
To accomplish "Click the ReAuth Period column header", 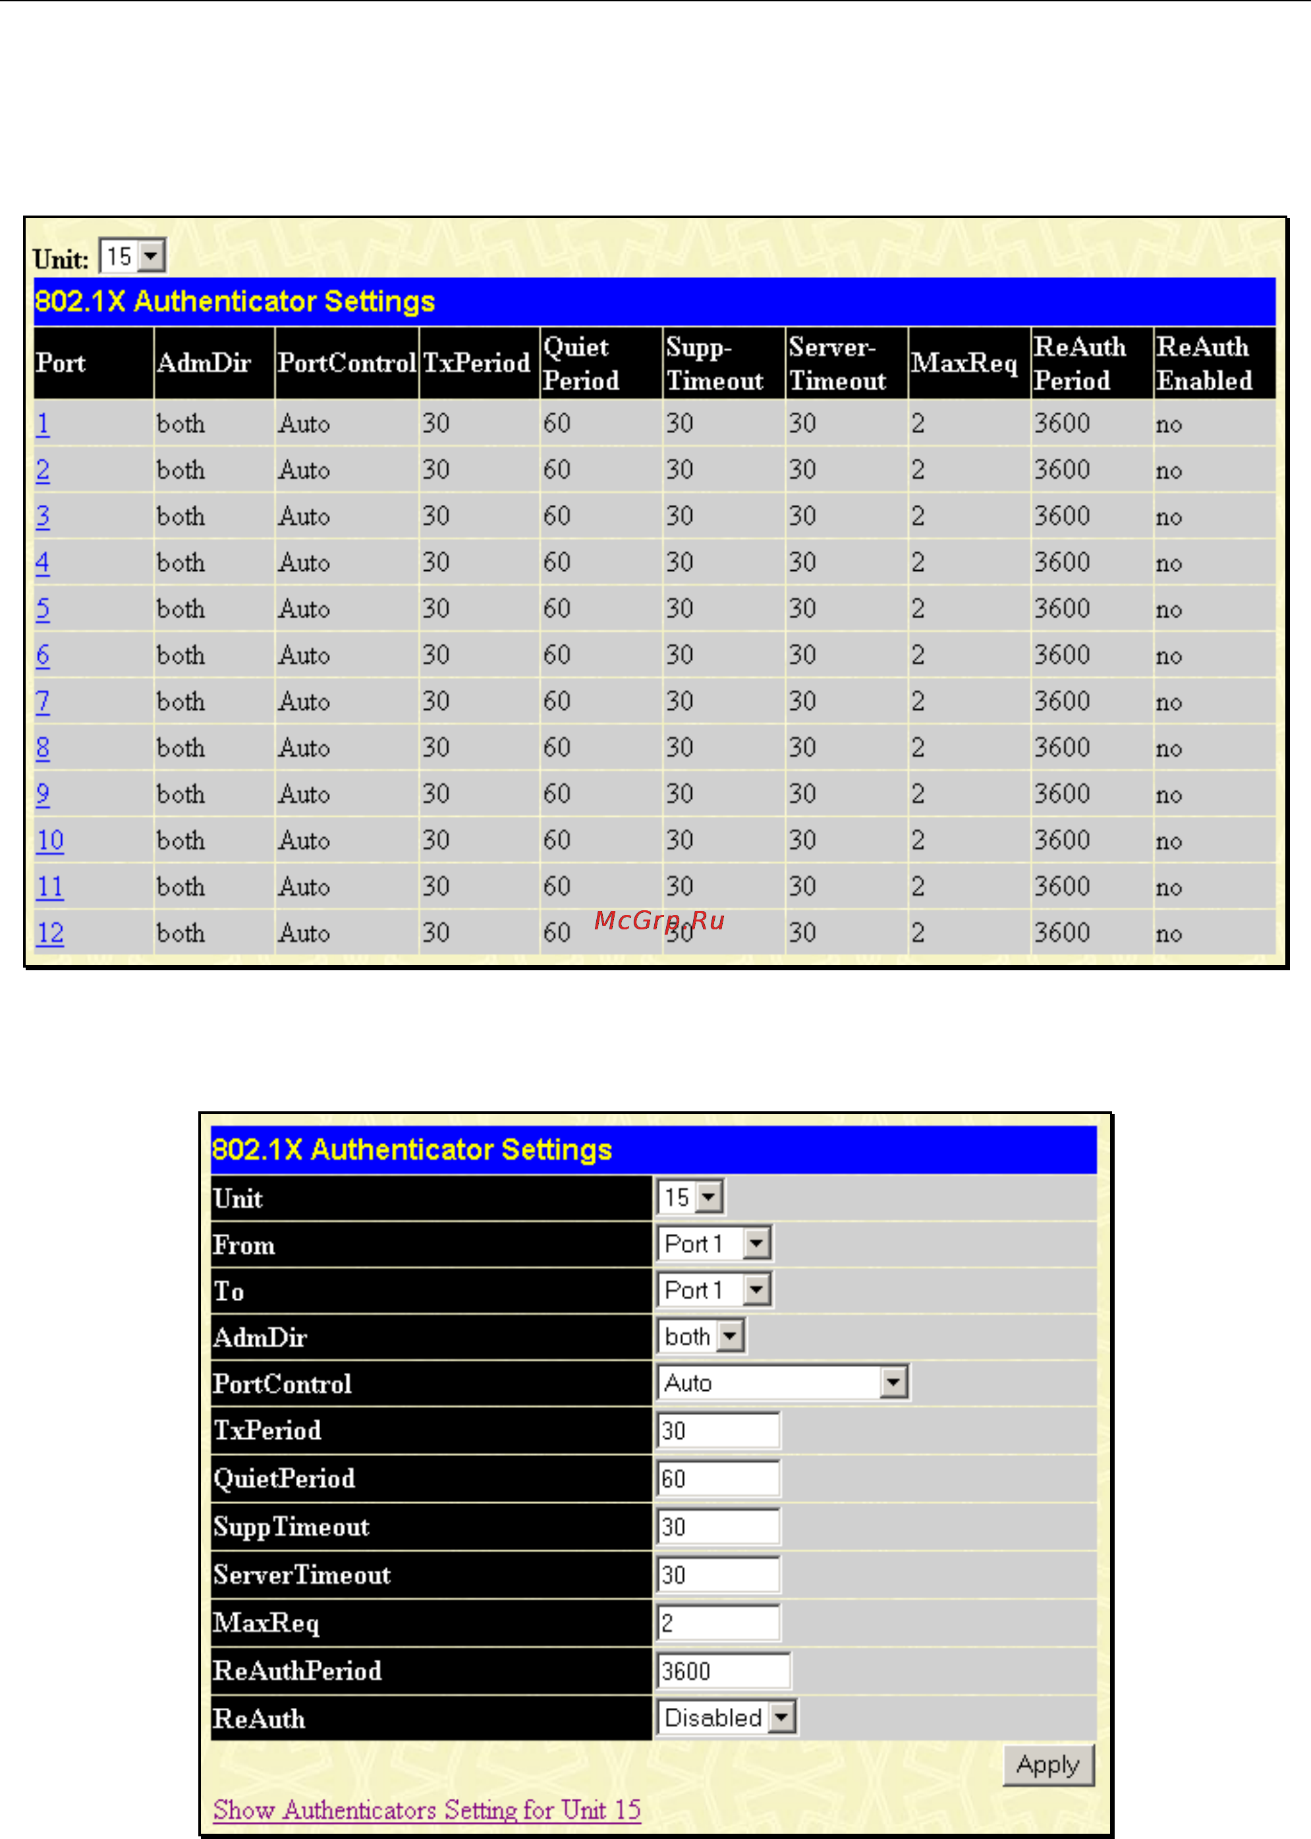I will [x=1092, y=363].
